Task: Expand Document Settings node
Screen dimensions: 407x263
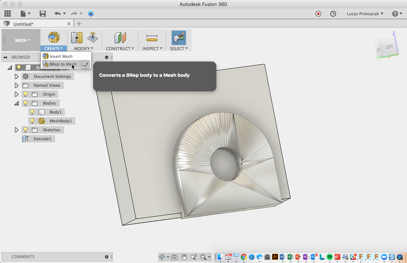Action: (x=16, y=76)
